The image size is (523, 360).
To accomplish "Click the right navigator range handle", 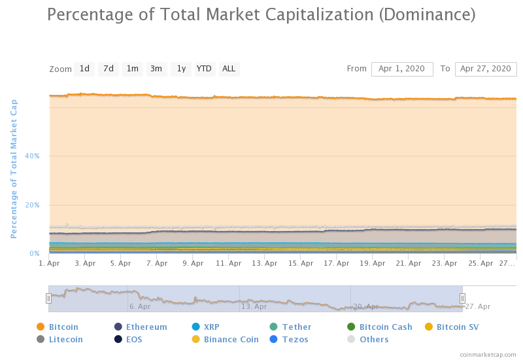I will click(462, 298).
